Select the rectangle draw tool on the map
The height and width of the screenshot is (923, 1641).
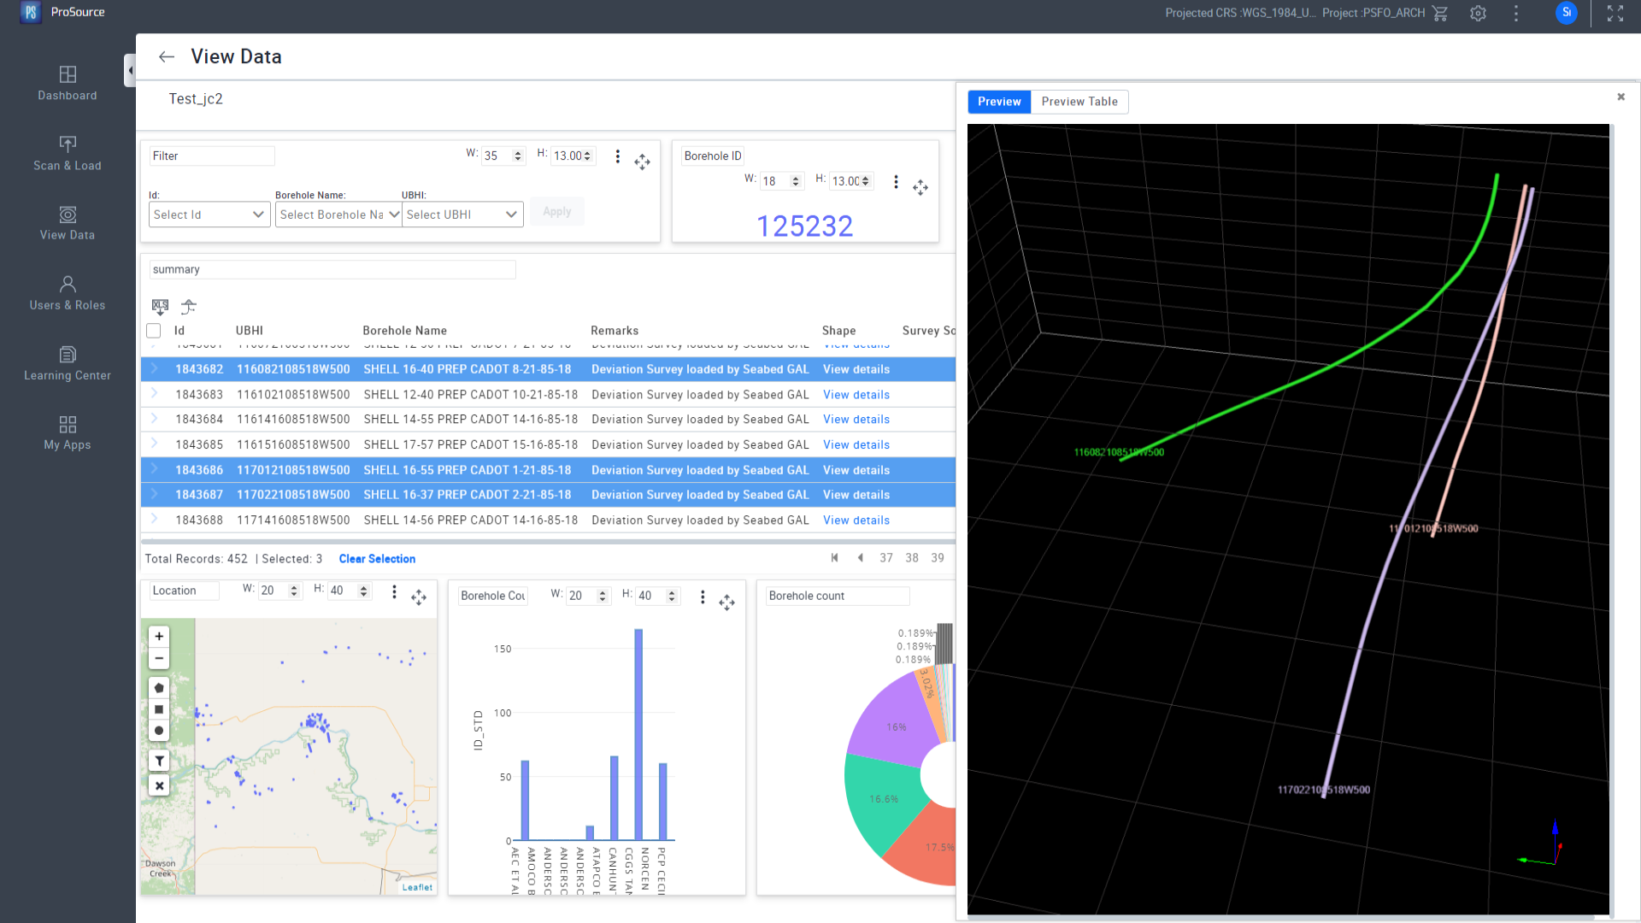coord(159,708)
